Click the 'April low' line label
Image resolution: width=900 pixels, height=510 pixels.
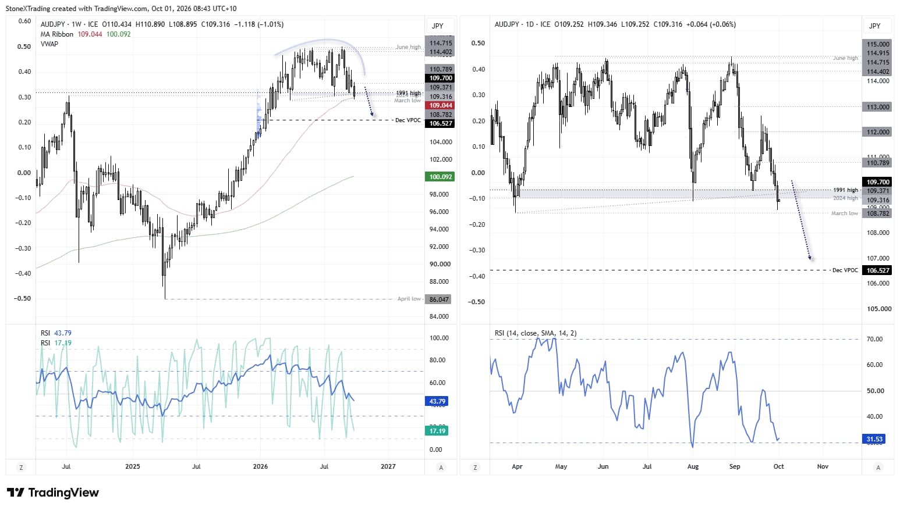[x=409, y=299]
